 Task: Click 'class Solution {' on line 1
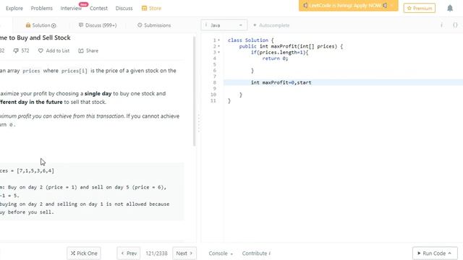point(251,40)
